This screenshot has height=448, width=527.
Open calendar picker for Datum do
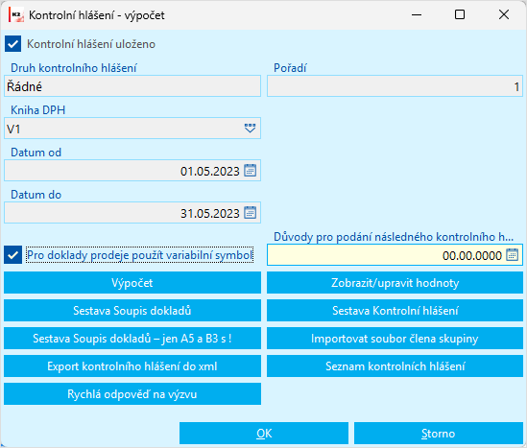(x=250, y=213)
